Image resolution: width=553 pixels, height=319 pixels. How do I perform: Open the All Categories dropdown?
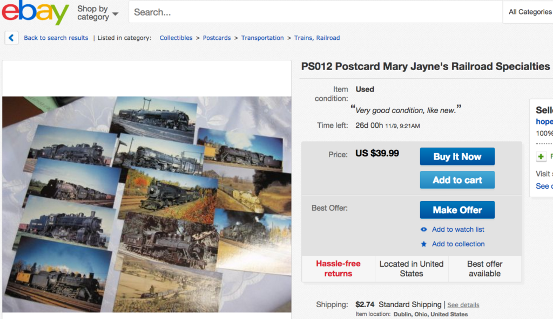pos(529,12)
